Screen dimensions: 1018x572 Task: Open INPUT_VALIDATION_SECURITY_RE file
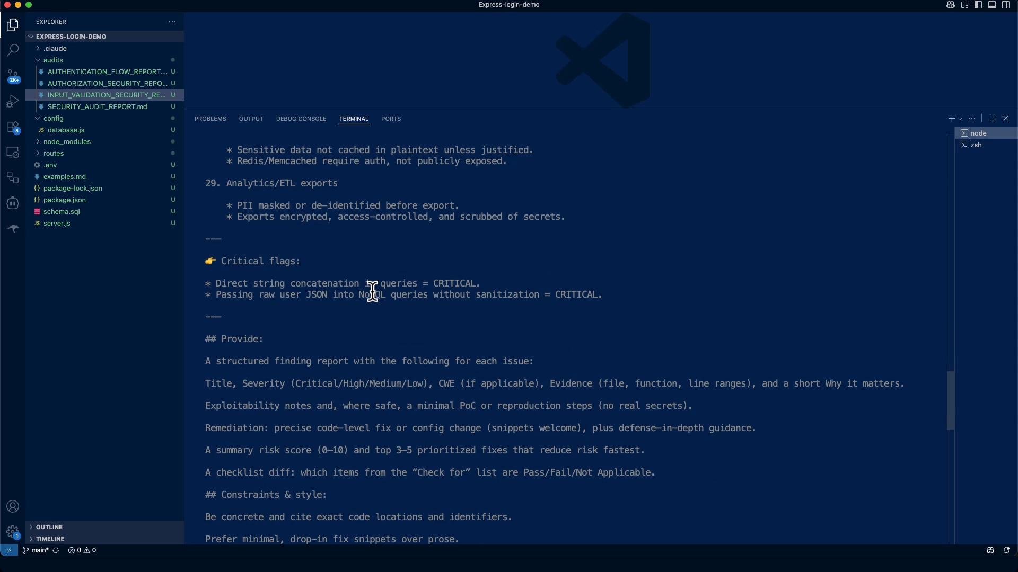(104, 95)
